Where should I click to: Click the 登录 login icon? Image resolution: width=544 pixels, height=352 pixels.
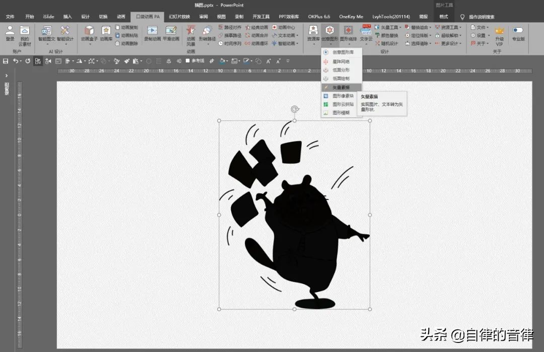(10, 31)
